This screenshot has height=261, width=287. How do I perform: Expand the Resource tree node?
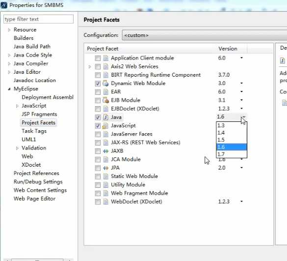9,29
